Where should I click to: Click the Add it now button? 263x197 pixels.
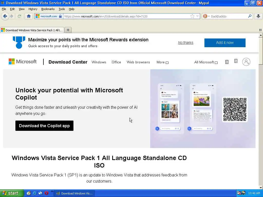click(225, 43)
